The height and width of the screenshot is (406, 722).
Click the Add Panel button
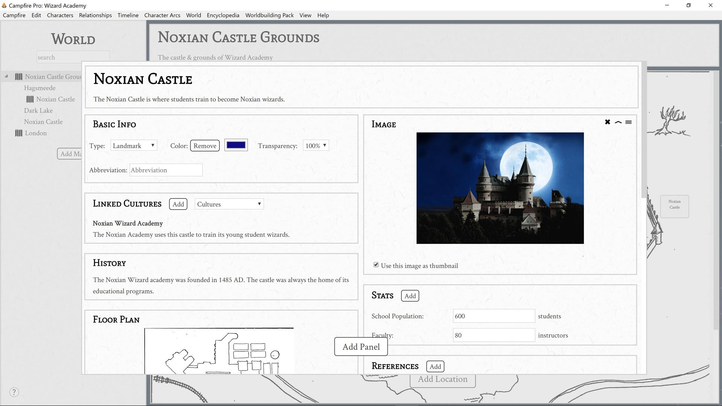361,346
